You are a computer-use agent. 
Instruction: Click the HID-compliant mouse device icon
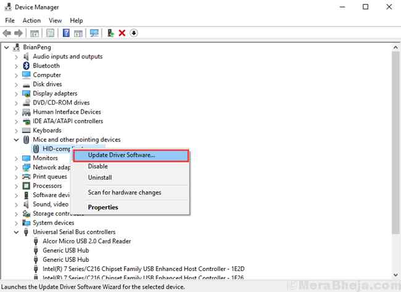(36, 148)
